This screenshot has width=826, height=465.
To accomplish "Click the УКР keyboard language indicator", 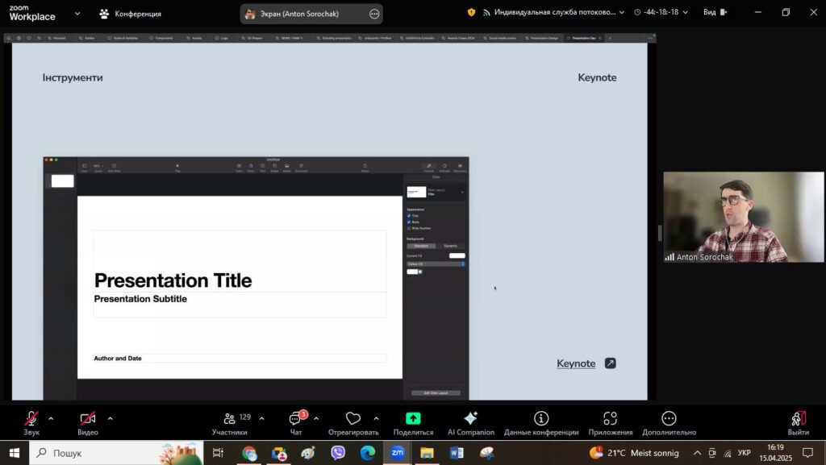I will (744, 452).
